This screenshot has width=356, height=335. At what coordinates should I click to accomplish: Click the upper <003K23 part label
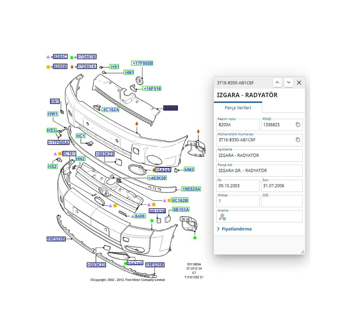coord(105,154)
